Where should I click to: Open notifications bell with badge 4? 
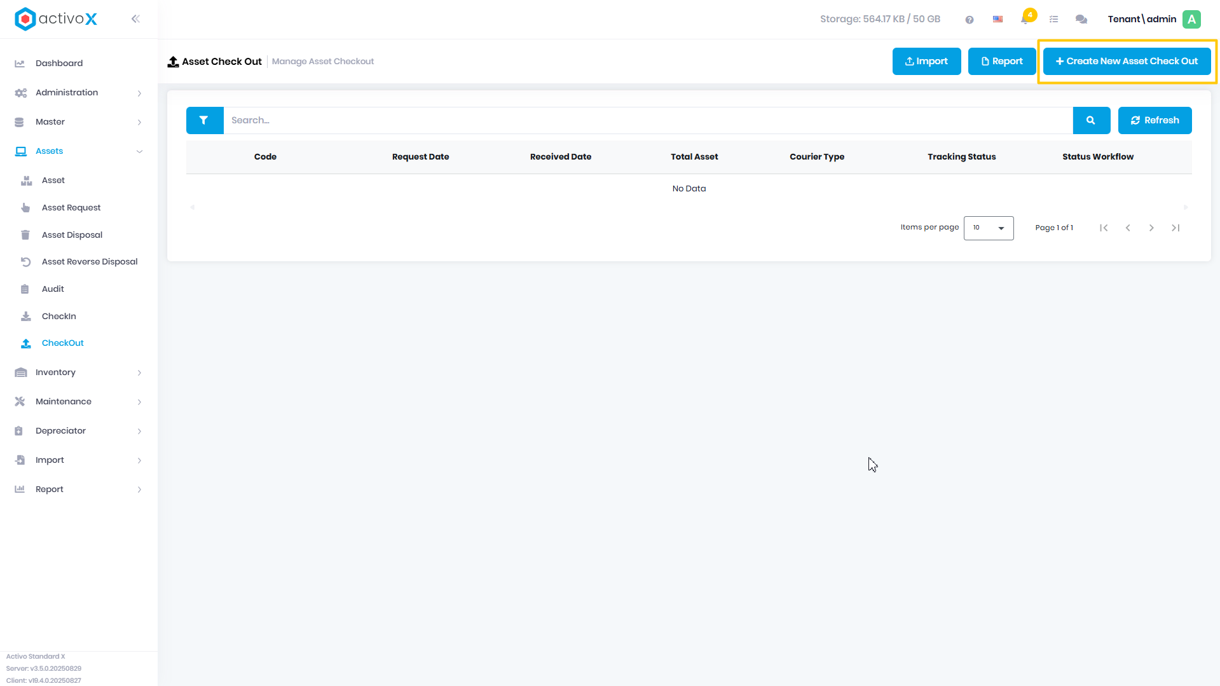[x=1025, y=18]
